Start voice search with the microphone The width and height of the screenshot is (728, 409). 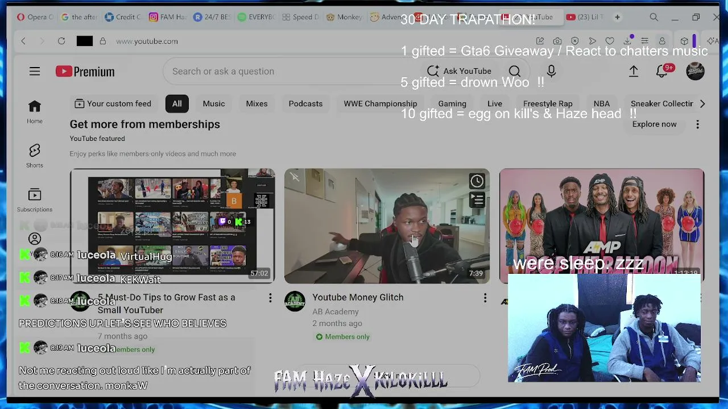[551, 71]
